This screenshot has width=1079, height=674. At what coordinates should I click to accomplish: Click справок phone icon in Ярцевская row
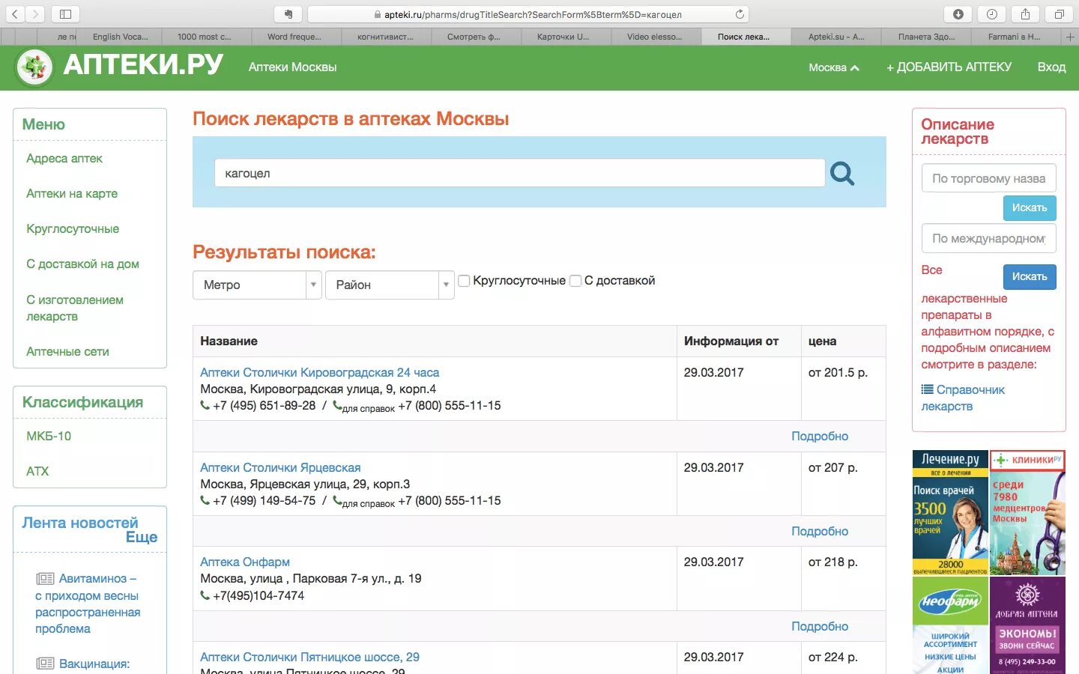click(x=337, y=500)
